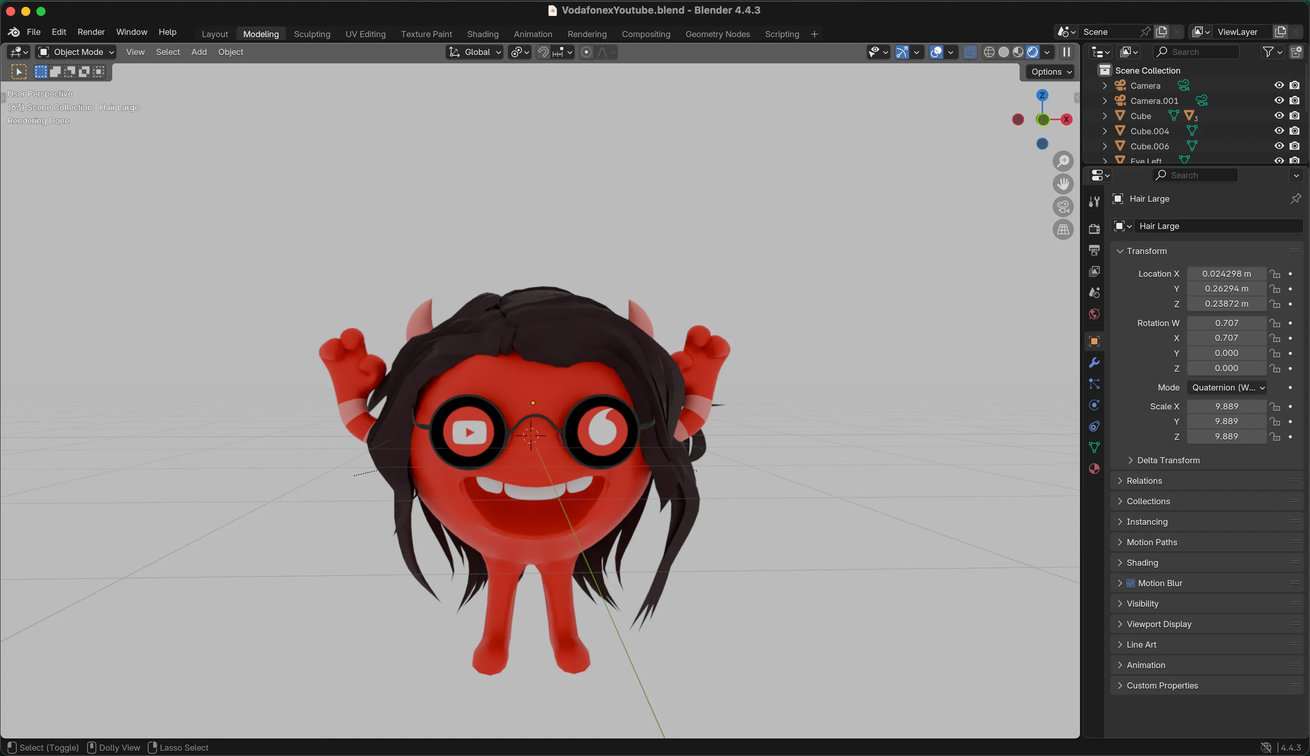Toggle X-ray mode in viewport header
Image resolution: width=1310 pixels, height=756 pixels.
[x=970, y=52]
